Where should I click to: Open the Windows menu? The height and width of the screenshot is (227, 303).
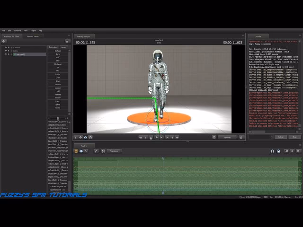coord(18,31)
